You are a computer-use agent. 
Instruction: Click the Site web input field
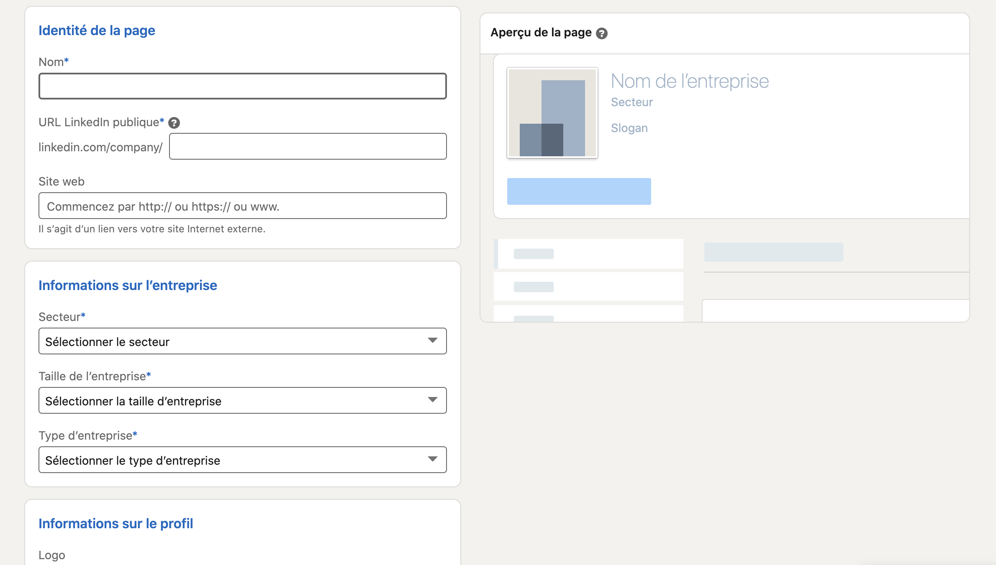pos(243,206)
